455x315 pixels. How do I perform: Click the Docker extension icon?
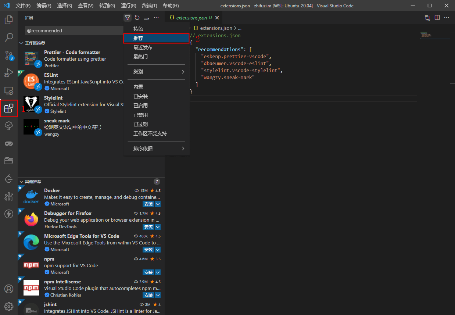click(x=31, y=197)
